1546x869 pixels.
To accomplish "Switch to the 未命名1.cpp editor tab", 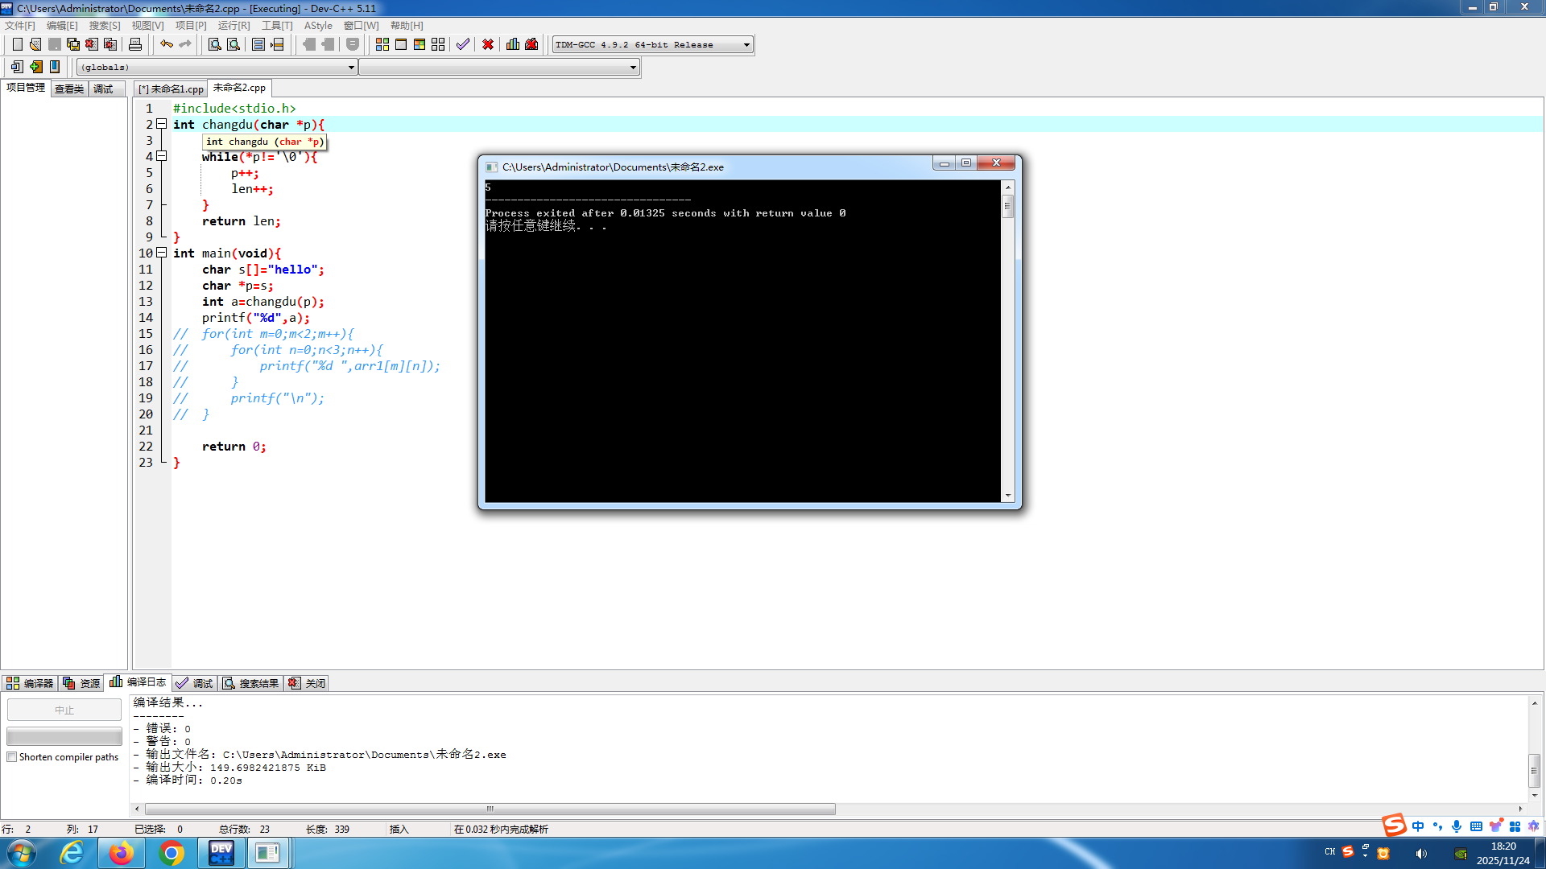I will coord(171,89).
